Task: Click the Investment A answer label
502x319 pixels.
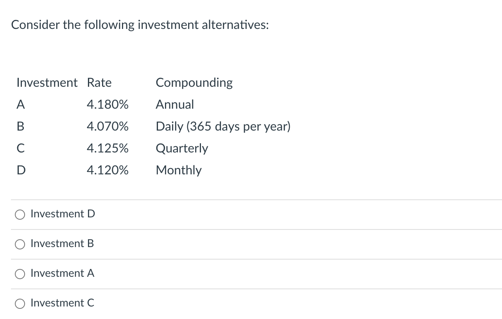Action: (x=63, y=273)
